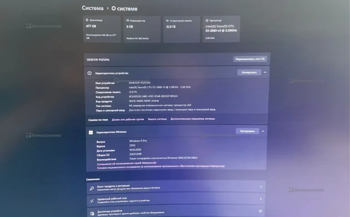350x217 pixels.
Task: Open Дополнительные параметры системы link
Action: 193,119
